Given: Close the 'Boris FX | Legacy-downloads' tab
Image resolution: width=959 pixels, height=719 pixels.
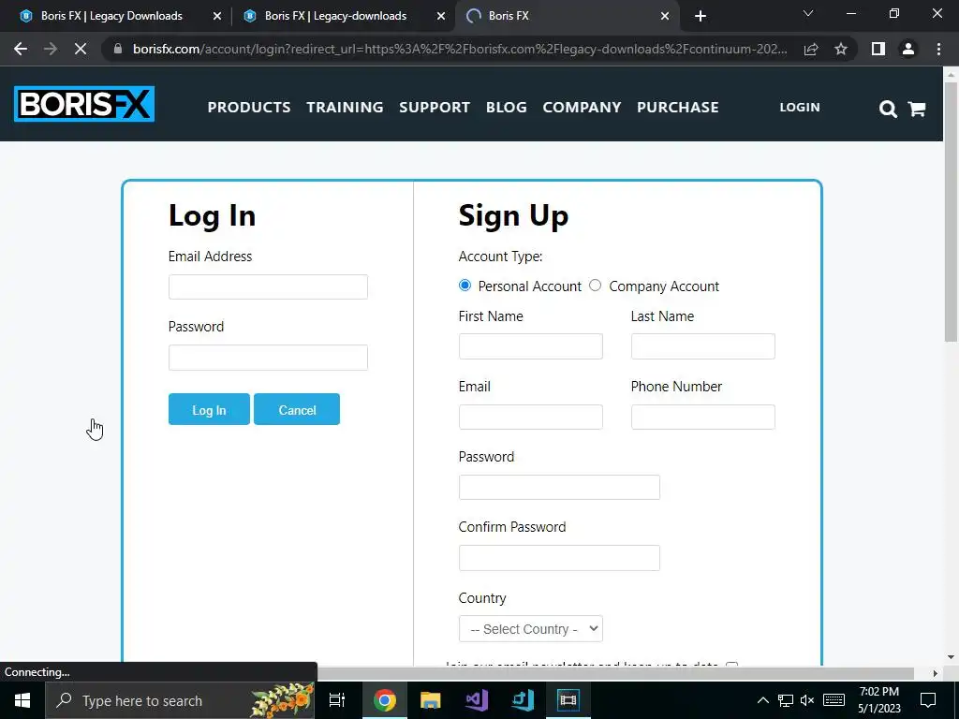Looking at the screenshot, I should point(441,17).
